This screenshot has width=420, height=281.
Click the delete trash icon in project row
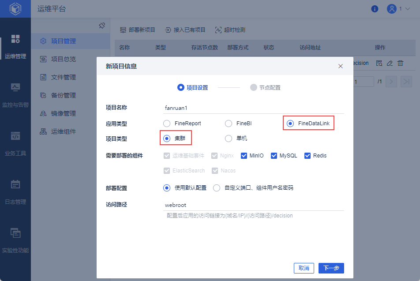[400, 63]
